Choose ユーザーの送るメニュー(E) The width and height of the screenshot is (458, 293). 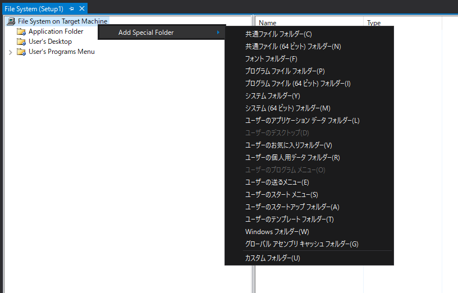click(309, 182)
